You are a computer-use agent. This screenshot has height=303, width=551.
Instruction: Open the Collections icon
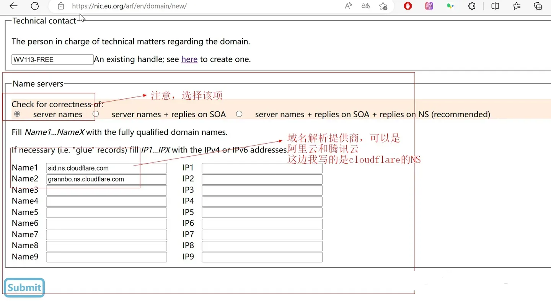click(x=538, y=6)
